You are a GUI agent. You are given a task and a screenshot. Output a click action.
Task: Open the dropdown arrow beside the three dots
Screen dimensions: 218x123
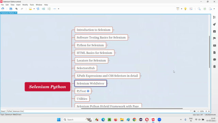[59, 9]
